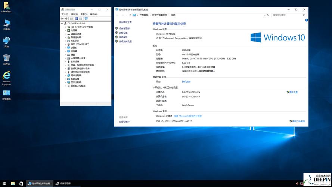Click the computer icon in the address bar
This screenshot has width=332, height=187.
coord(134,15)
